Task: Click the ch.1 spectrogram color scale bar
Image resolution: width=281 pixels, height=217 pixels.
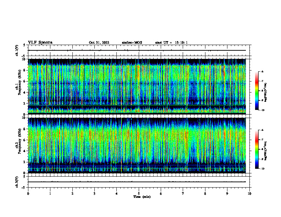Action: click(257, 91)
